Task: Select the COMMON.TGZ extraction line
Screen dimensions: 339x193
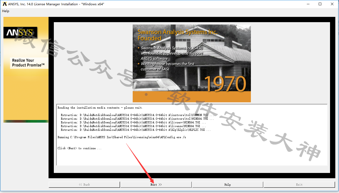Action: [137, 115]
